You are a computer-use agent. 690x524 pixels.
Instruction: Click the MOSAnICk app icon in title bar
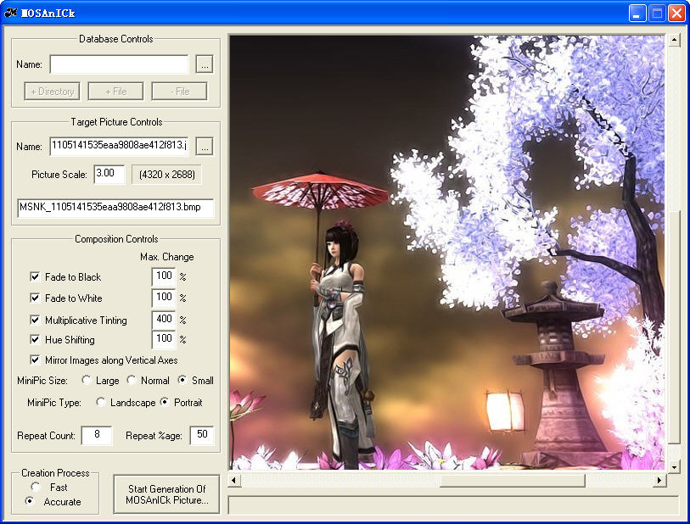click(10, 13)
